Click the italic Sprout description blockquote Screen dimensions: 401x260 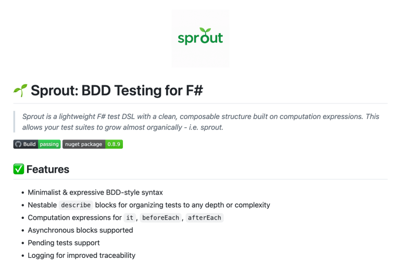[200, 122]
